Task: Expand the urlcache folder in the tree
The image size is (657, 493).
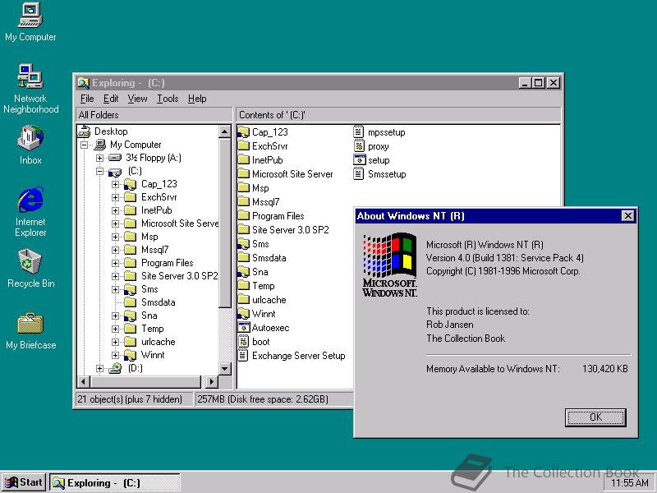Action: tap(115, 342)
